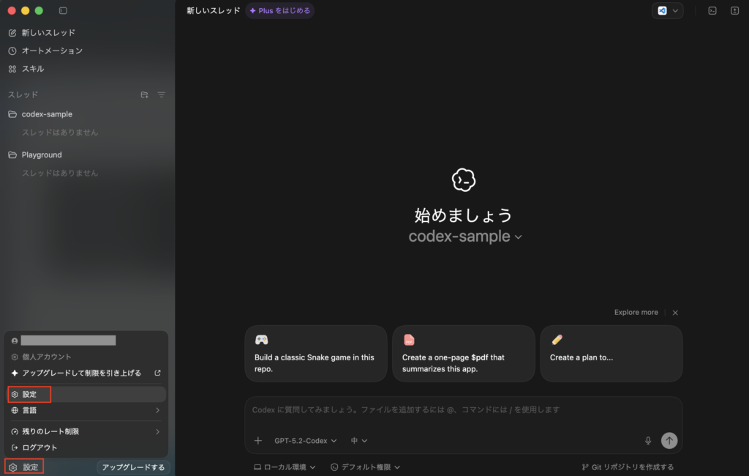The height and width of the screenshot is (476, 749).
Task: Open the terminal panel icon at top right
Action: click(712, 11)
